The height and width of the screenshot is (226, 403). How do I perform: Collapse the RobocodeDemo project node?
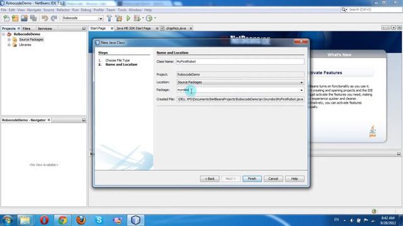tap(4, 34)
